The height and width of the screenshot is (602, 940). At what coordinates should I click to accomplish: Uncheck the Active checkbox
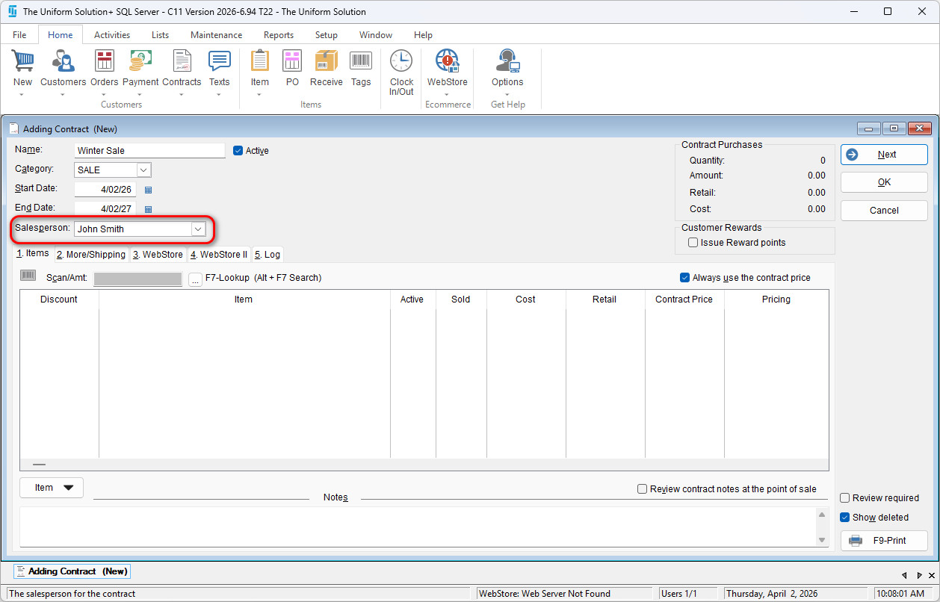(238, 150)
